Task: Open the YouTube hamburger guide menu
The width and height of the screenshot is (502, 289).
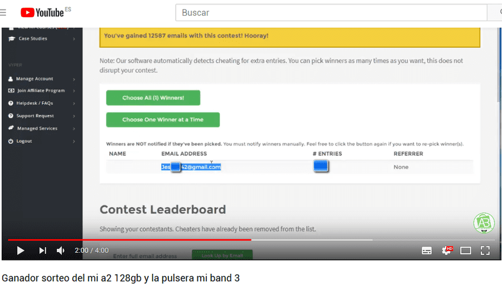Action: pyautogui.click(x=3, y=12)
